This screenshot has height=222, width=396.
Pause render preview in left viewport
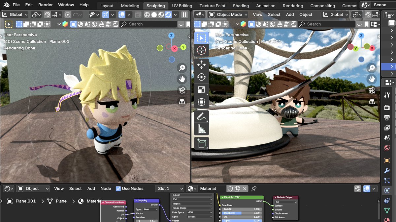pyautogui.click(x=184, y=14)
